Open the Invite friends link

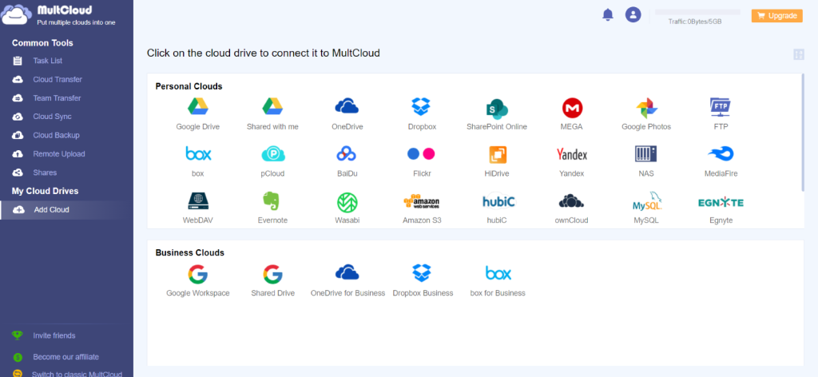[x=54, y=335]
